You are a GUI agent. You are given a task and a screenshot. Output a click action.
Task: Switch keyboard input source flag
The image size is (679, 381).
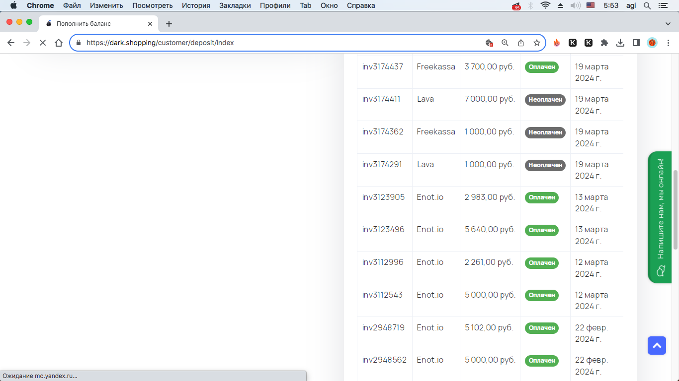(591, 5)
